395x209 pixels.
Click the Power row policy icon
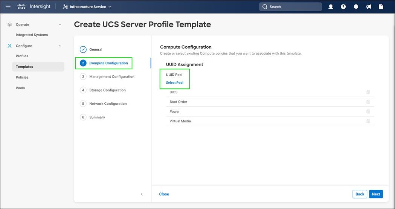point(368,111)
